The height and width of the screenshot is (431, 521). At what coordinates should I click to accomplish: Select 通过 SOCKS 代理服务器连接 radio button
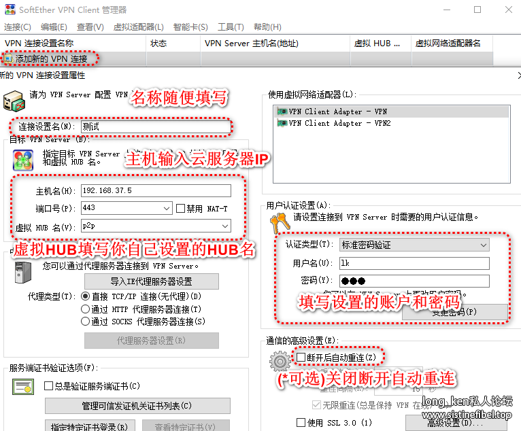pyautogui.click(x=86, y=322)
